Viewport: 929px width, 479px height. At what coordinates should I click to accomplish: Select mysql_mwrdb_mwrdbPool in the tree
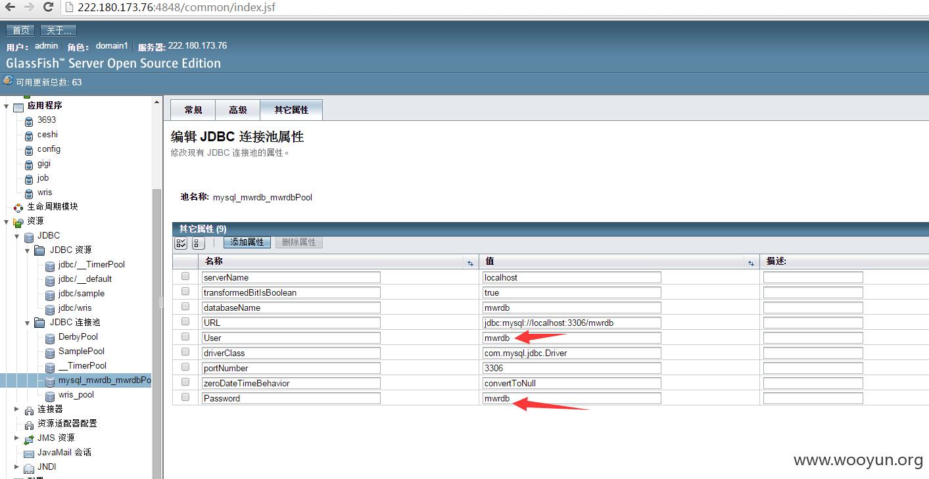tap(104, 380)
